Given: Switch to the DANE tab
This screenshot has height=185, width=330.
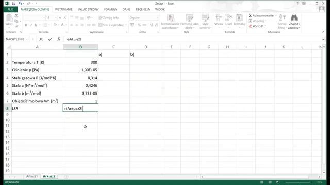Looking at the screenshot, I should [126, 9].
